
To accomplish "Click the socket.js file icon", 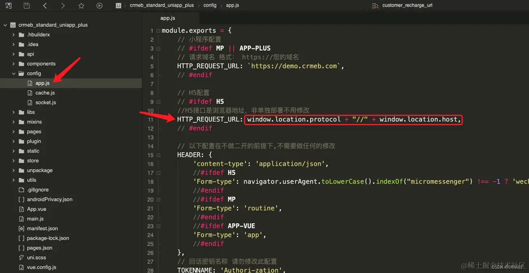I will click(30, 103).
